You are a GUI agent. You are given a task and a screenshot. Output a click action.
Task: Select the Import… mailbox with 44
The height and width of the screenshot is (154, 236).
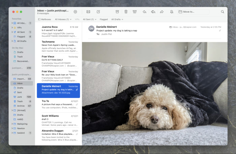pos(22,79)
